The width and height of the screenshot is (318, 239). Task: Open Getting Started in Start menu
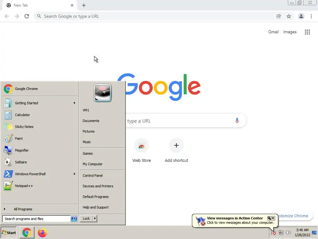tap(40, 103)
